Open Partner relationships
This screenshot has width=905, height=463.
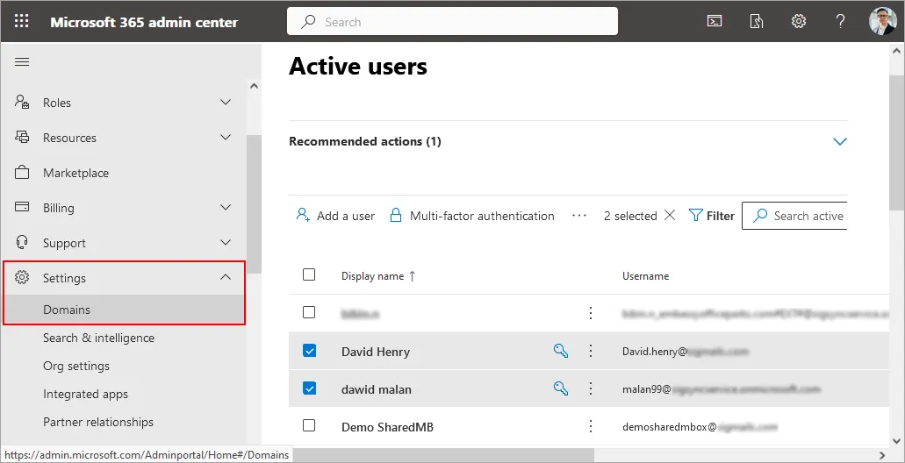98,422
